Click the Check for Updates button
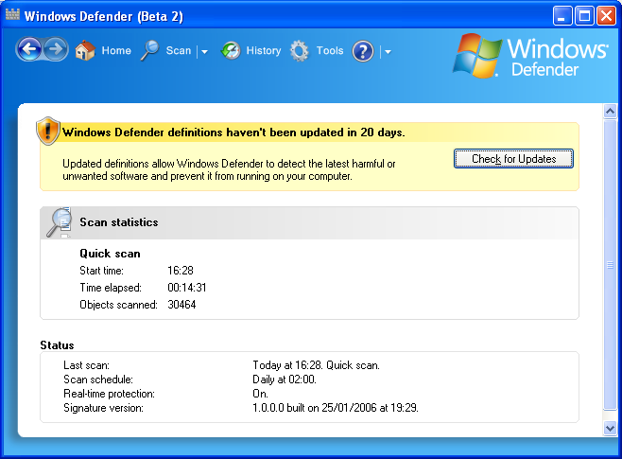 coord(513,159)
